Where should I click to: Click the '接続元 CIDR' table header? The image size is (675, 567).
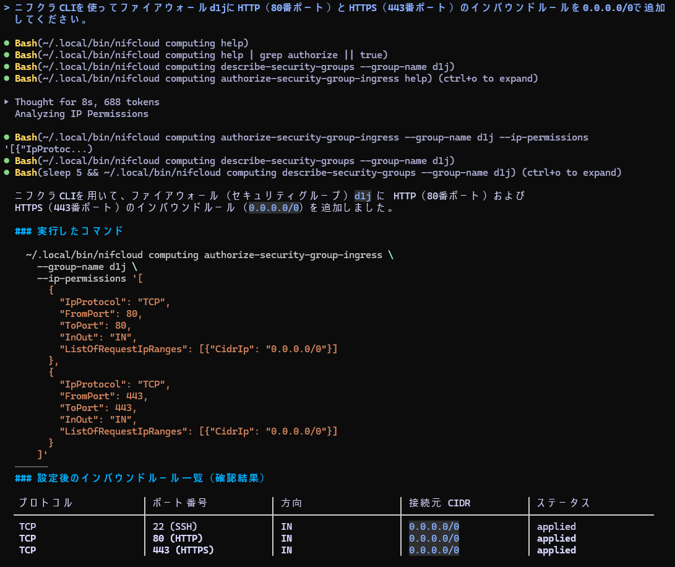[439, 503]
